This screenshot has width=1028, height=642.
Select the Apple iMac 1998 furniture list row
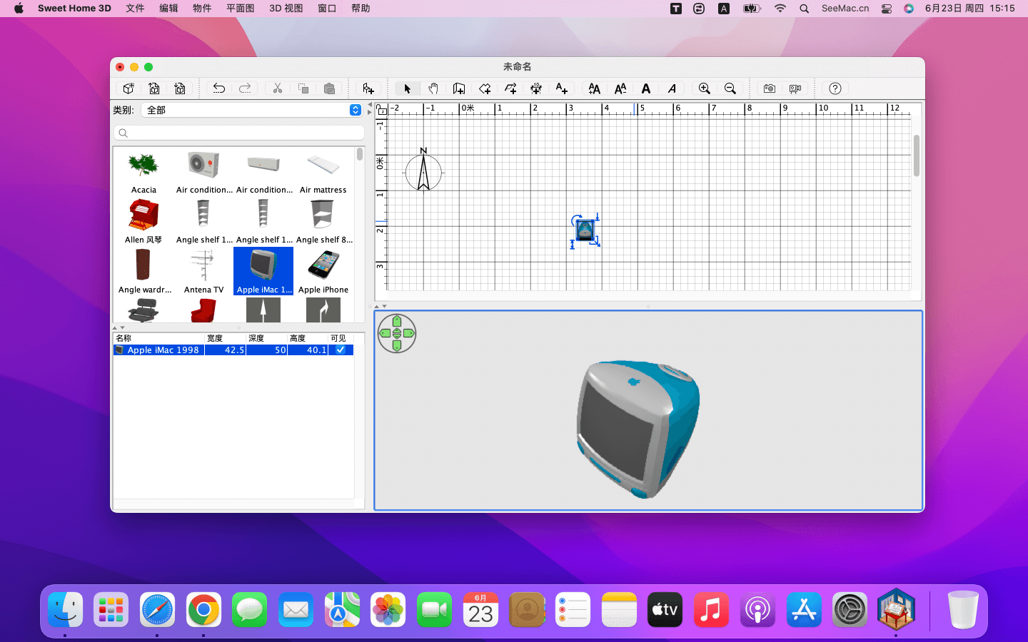coord(233,350)
